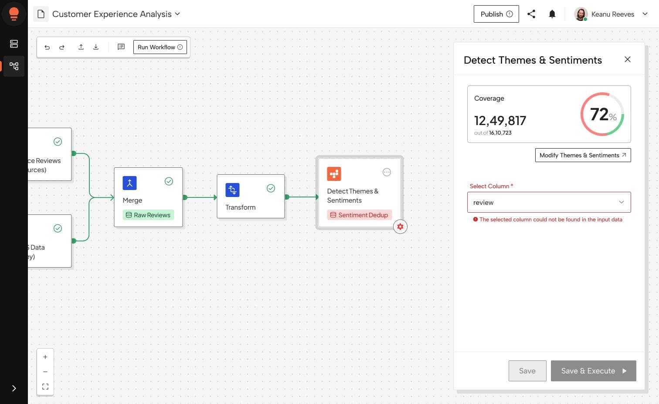659x404 pixels.
Task: Open the comments toolbar icon
Action: (121, 47)
